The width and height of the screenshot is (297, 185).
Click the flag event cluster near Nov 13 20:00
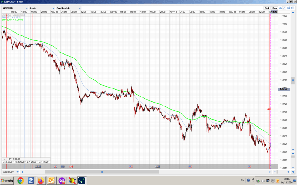157,167
